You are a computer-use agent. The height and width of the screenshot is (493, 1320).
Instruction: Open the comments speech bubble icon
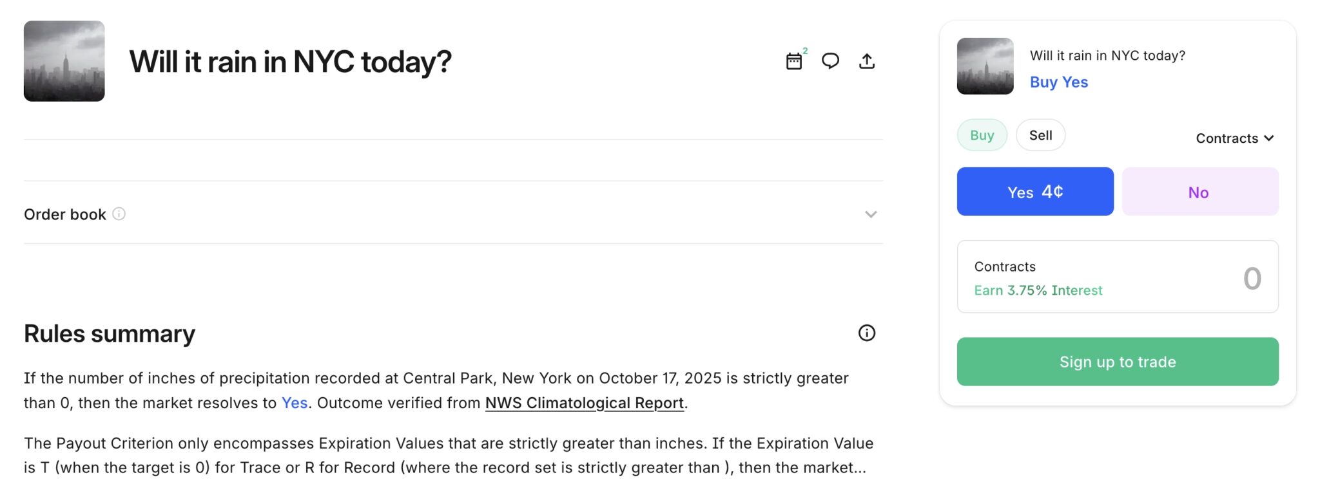(830, 61)
